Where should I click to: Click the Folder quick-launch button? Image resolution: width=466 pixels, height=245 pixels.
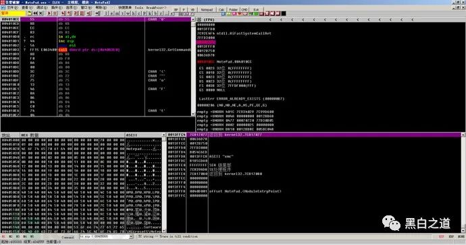pos(233,9)
